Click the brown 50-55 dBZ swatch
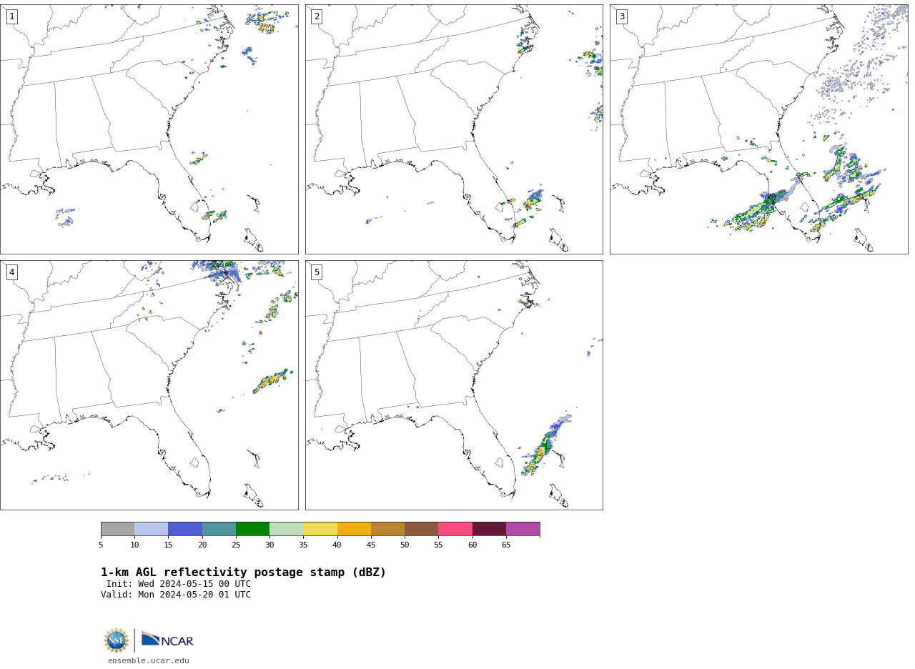 pos(421,529)
